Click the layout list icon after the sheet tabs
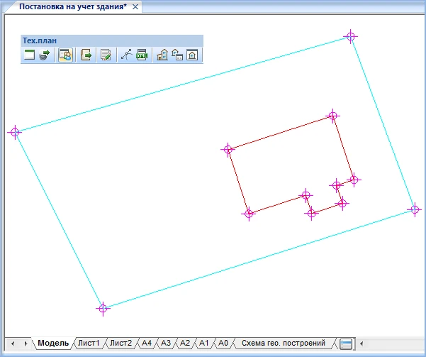 pyautogui.click(x=347, y=344)
